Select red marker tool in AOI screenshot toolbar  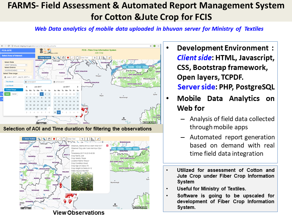68,58
